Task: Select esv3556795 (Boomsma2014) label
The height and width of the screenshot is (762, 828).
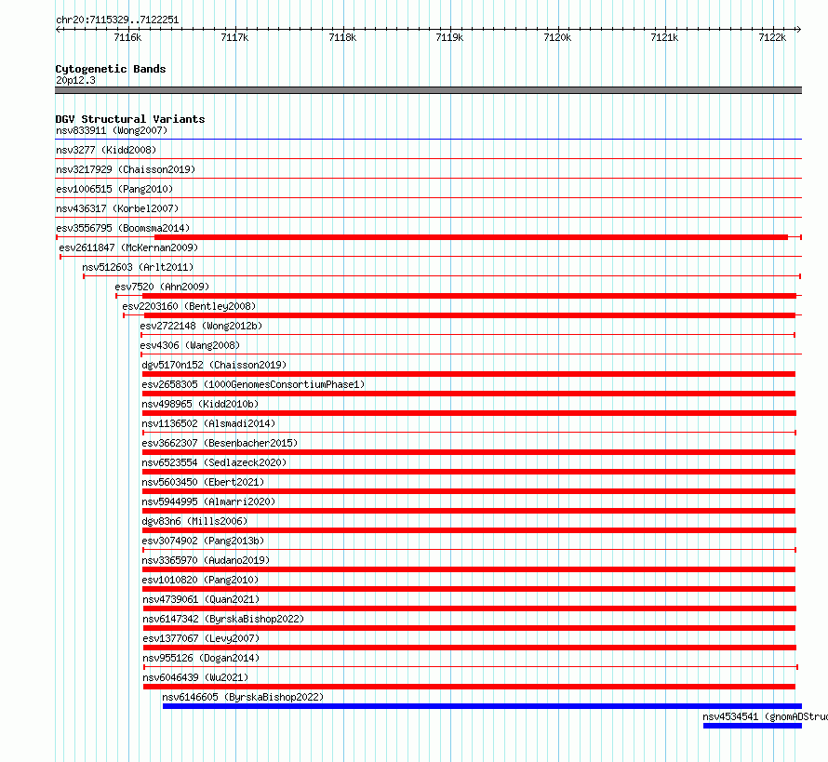Action: pos(123,228)
